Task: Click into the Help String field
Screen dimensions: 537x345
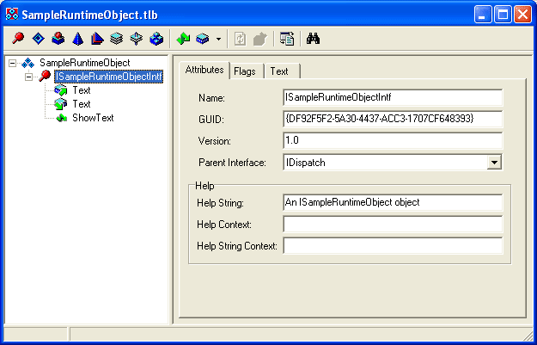Action: tap(392, 203)
